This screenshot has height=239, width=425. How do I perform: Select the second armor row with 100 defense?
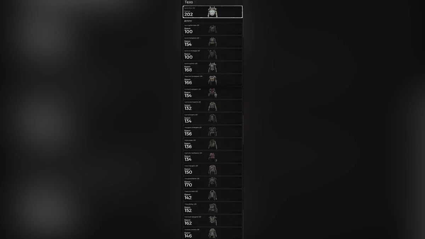click(x=212, y=55)
